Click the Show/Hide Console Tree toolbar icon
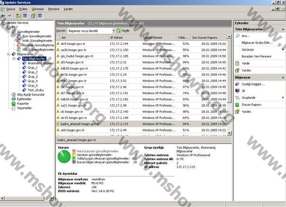The height and width of the screenshot is (207, 286). point(25,16)
